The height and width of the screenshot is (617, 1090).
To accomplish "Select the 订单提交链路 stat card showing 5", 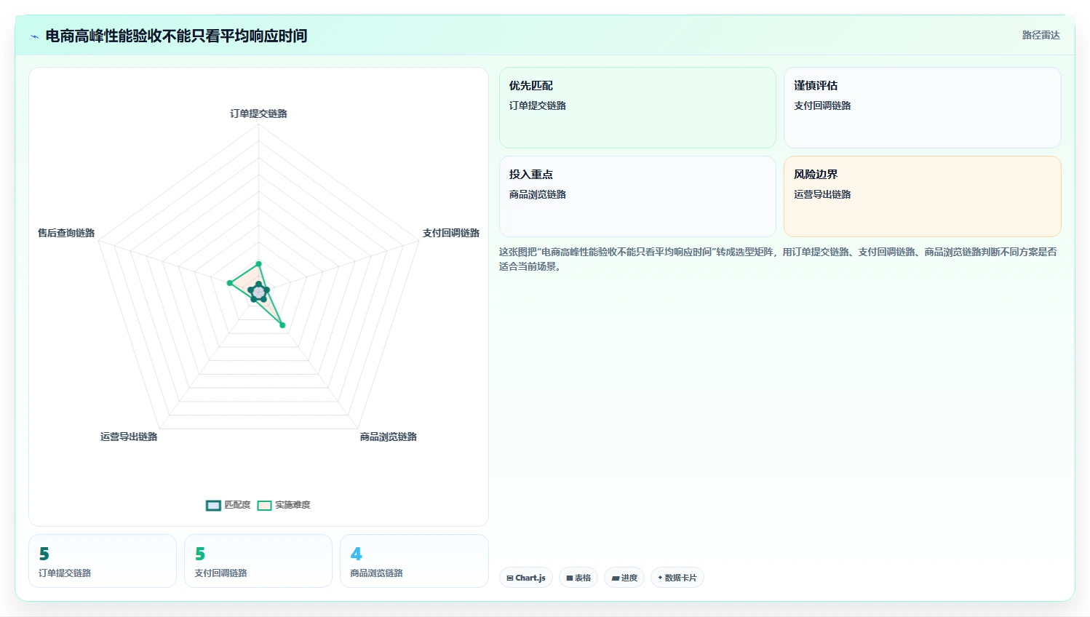I will 103,561.
